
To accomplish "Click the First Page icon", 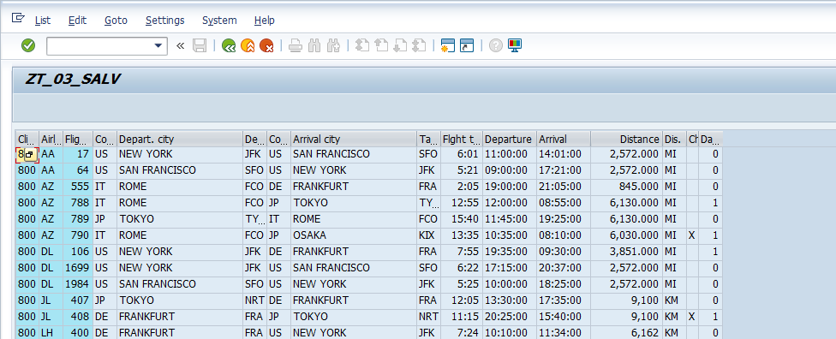I will click(362, 46).
